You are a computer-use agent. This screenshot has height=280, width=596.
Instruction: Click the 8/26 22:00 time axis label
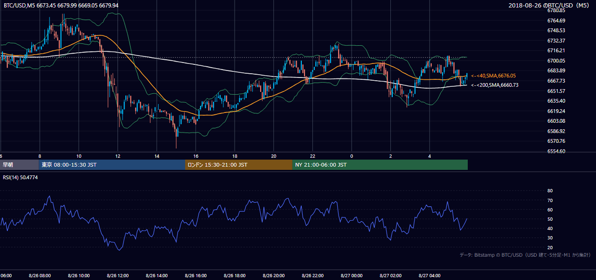(312, 275)
